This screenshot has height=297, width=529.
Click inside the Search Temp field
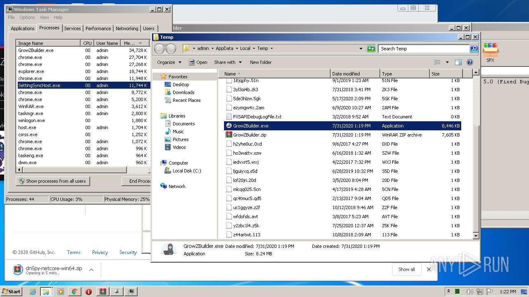pos(424,49)
